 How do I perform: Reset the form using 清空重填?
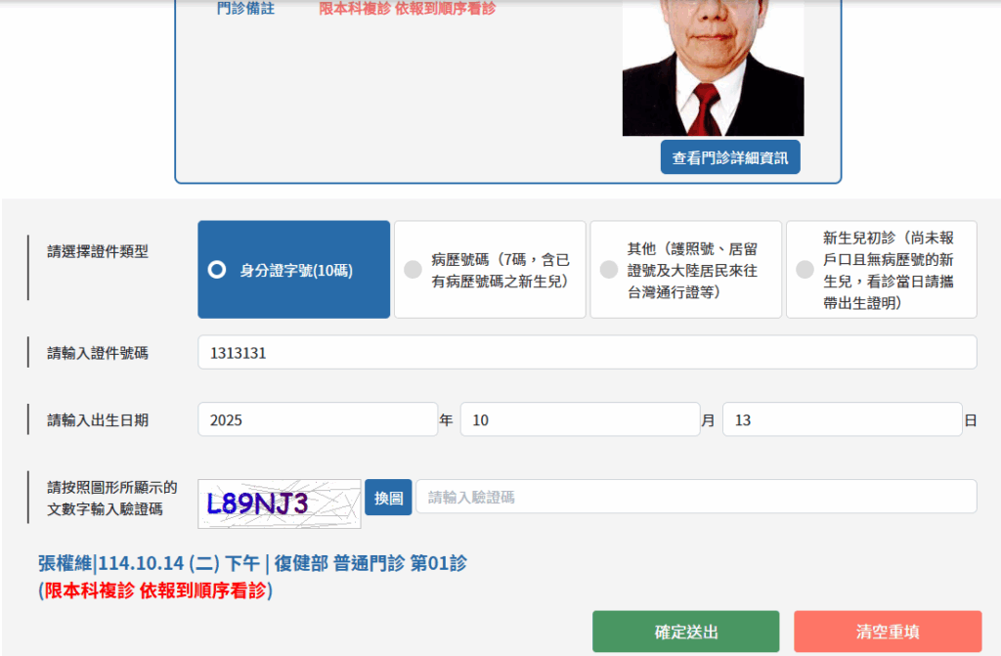887,632
